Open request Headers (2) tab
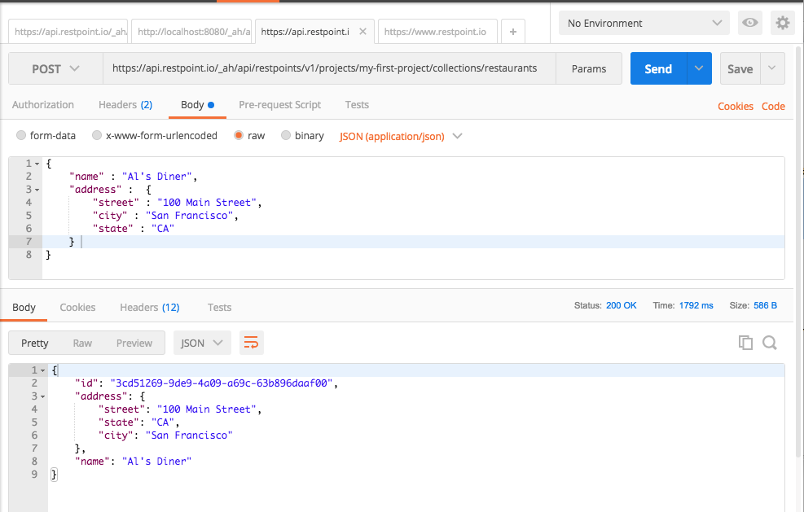This screenshot has height=512, width=804. (x=125, y=104)
